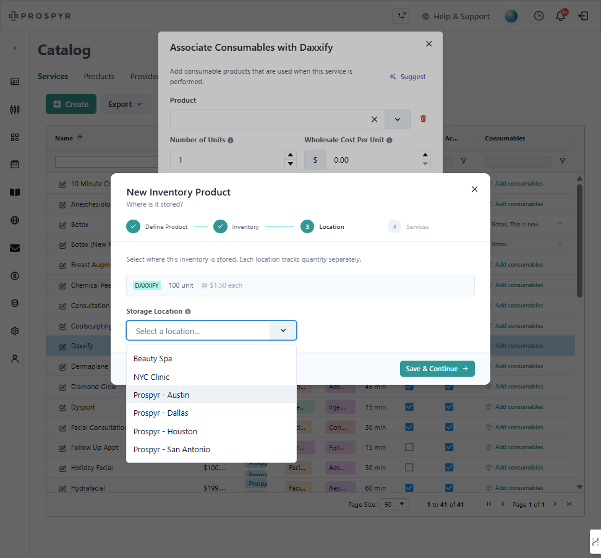The image size is (601, 558).
Task: Click the Storage Location info icon
Action: click(x=188, y=311)
